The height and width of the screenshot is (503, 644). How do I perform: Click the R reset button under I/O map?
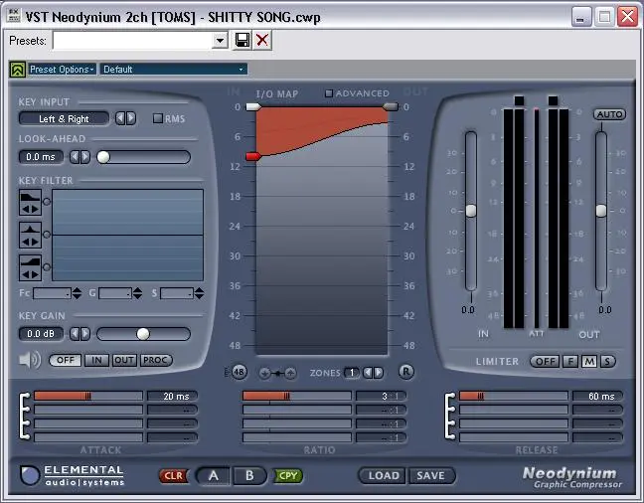click(406, 372)
